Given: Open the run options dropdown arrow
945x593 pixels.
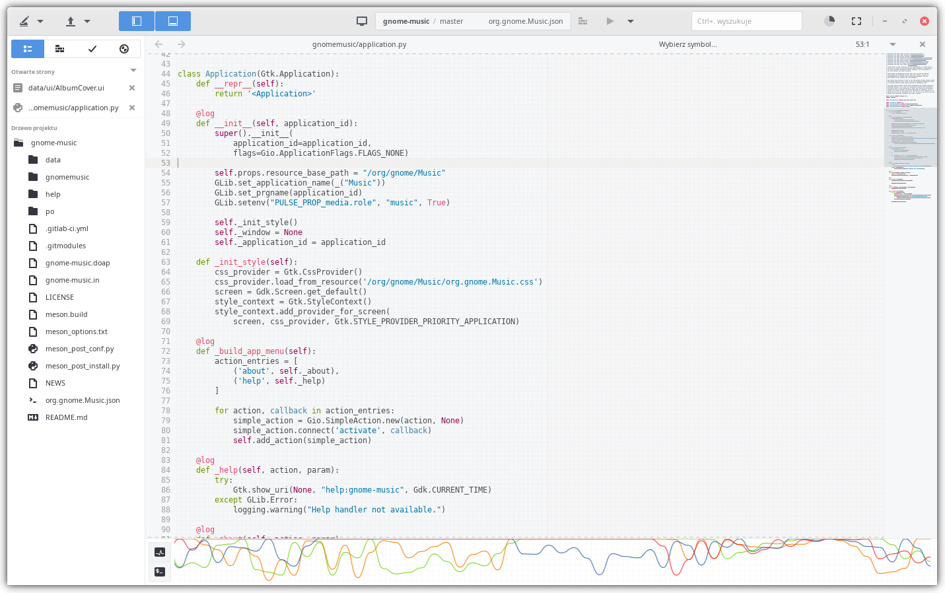Looking at the screenshot, I should tap(631, 21).
